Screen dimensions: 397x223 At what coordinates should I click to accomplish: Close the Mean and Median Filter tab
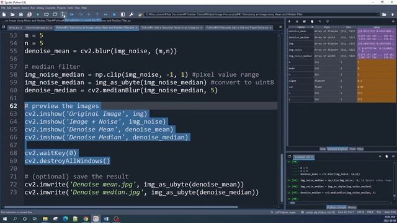pyautogui.click(x=136, y=27)
